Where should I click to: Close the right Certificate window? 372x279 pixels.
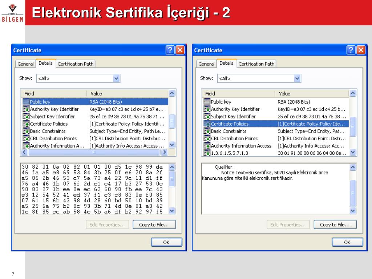pyautogui.click(x=361, y=50)
